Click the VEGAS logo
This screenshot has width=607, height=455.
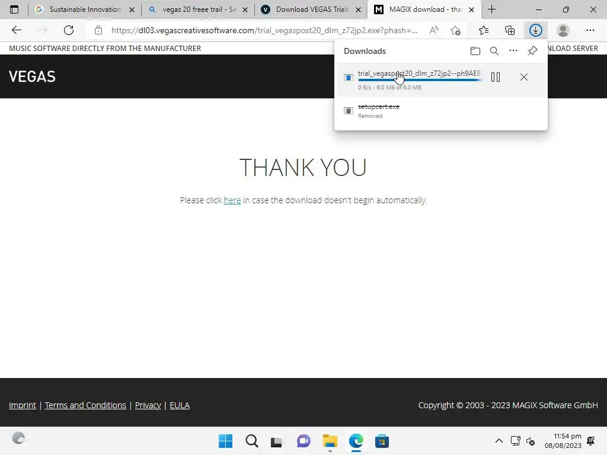(x=32, y=76)
